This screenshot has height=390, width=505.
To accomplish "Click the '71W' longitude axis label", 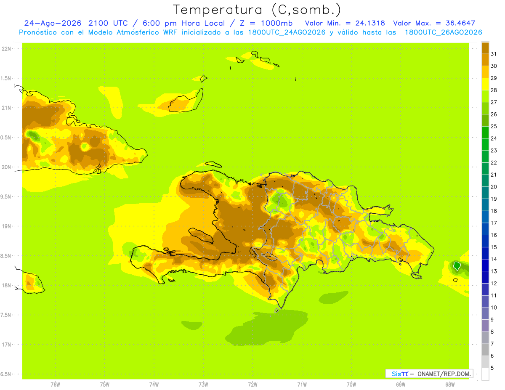I will [x=302, y=385].
